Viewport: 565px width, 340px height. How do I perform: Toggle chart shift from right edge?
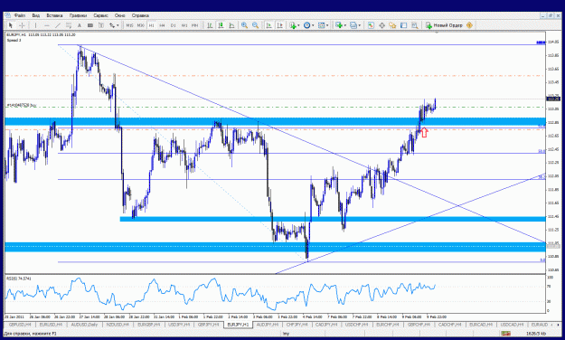279,25
